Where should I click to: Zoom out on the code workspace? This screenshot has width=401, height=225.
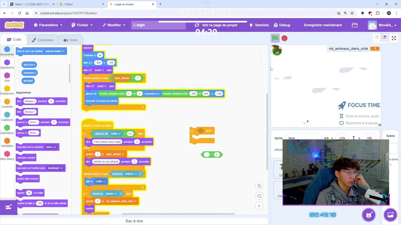259,196
